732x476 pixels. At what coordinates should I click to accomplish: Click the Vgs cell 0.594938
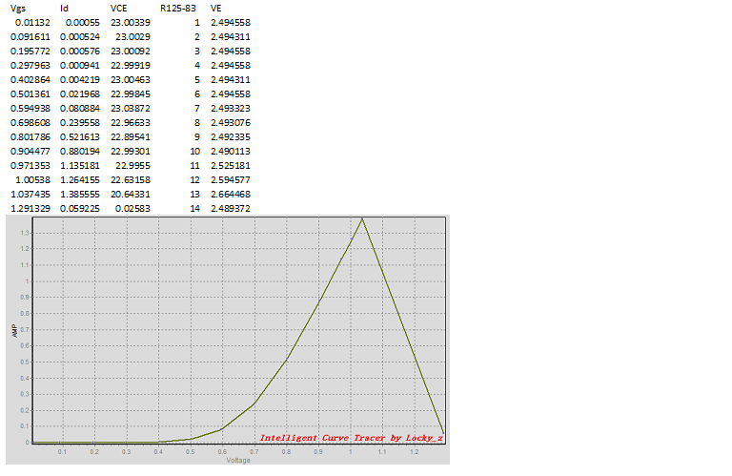(x=30, y=109)
